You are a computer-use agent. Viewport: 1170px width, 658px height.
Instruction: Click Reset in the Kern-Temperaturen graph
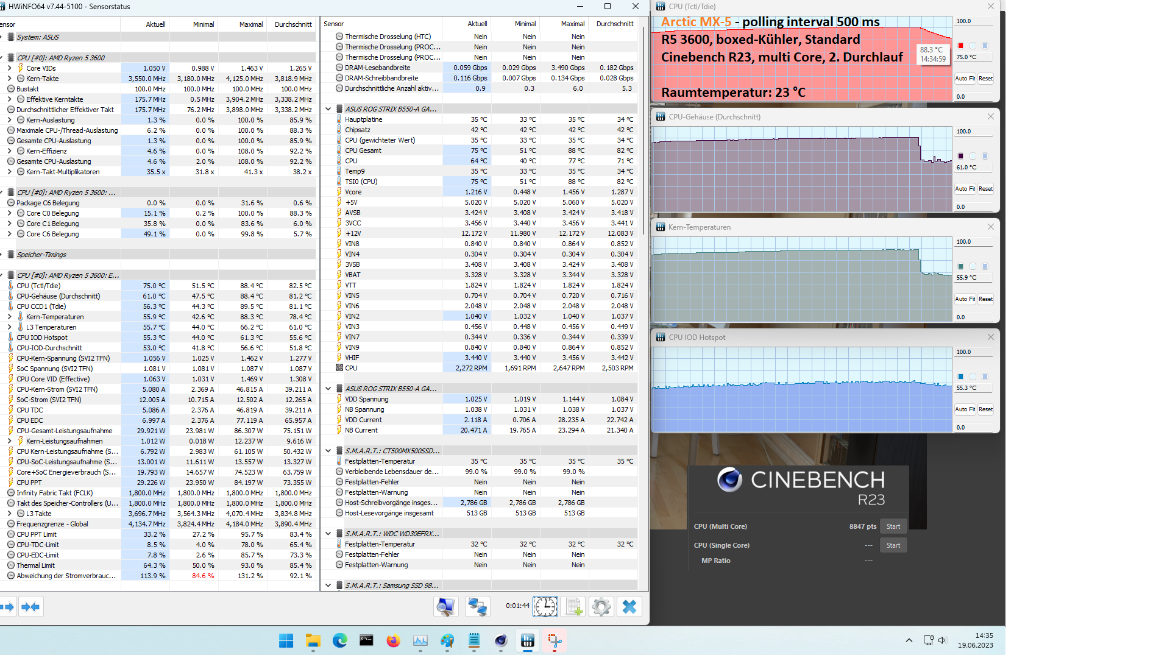click(985, 299)
